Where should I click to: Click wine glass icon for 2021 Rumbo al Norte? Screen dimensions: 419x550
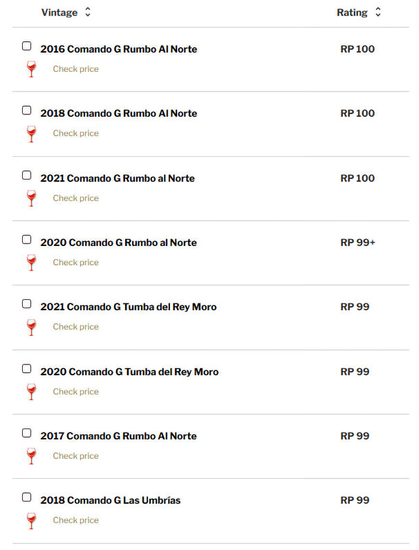[x=32, y=198]
